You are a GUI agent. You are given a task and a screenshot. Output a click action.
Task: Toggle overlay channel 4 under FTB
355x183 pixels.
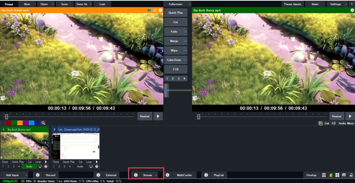[x=184, y=78]
